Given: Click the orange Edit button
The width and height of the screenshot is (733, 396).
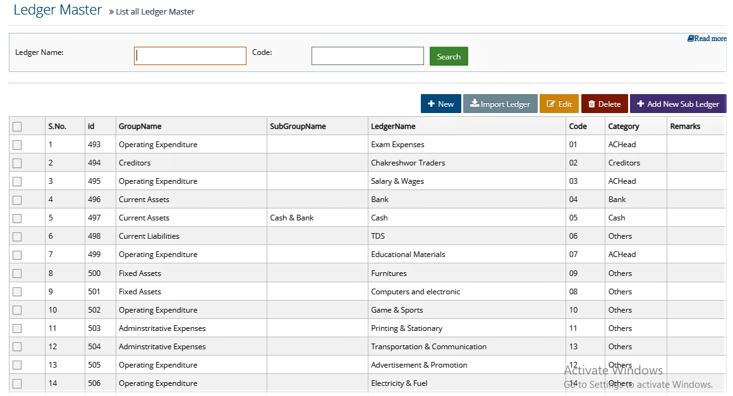Looking at the screenshot, I should pos(559,104).
